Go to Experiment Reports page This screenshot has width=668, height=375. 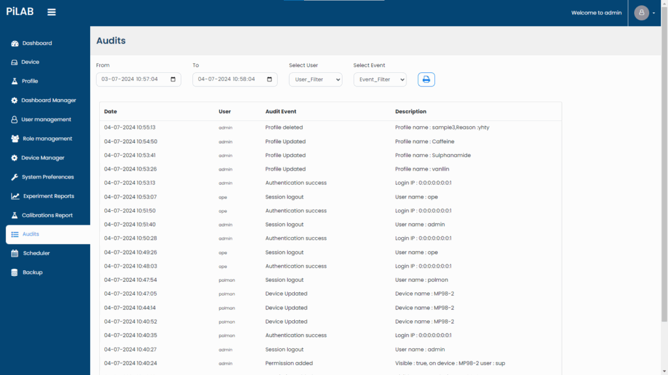[x=48, y=196]
